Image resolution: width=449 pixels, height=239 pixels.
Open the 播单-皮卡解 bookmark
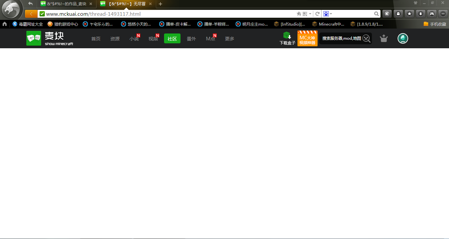click(175, 24)
